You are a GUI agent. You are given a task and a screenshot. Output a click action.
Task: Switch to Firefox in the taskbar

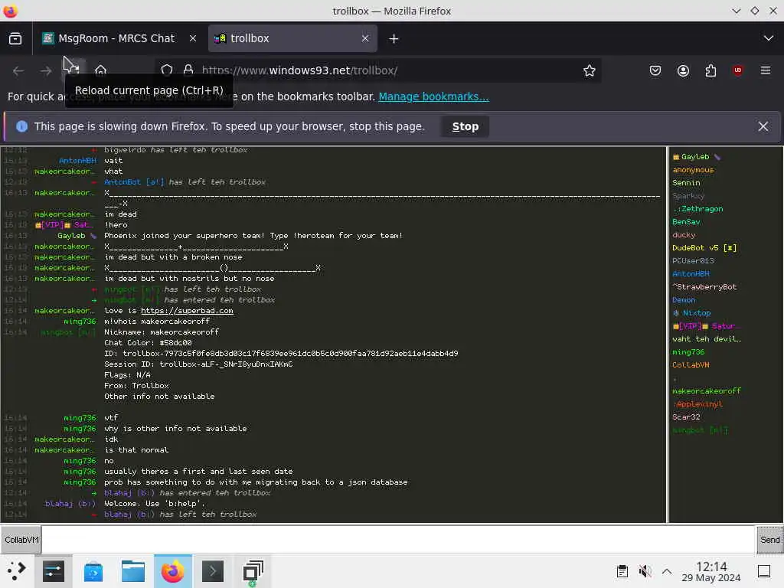coord(172,571)
